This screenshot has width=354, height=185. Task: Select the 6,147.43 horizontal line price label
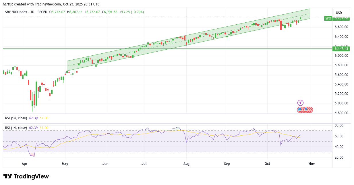click(341, 49)
